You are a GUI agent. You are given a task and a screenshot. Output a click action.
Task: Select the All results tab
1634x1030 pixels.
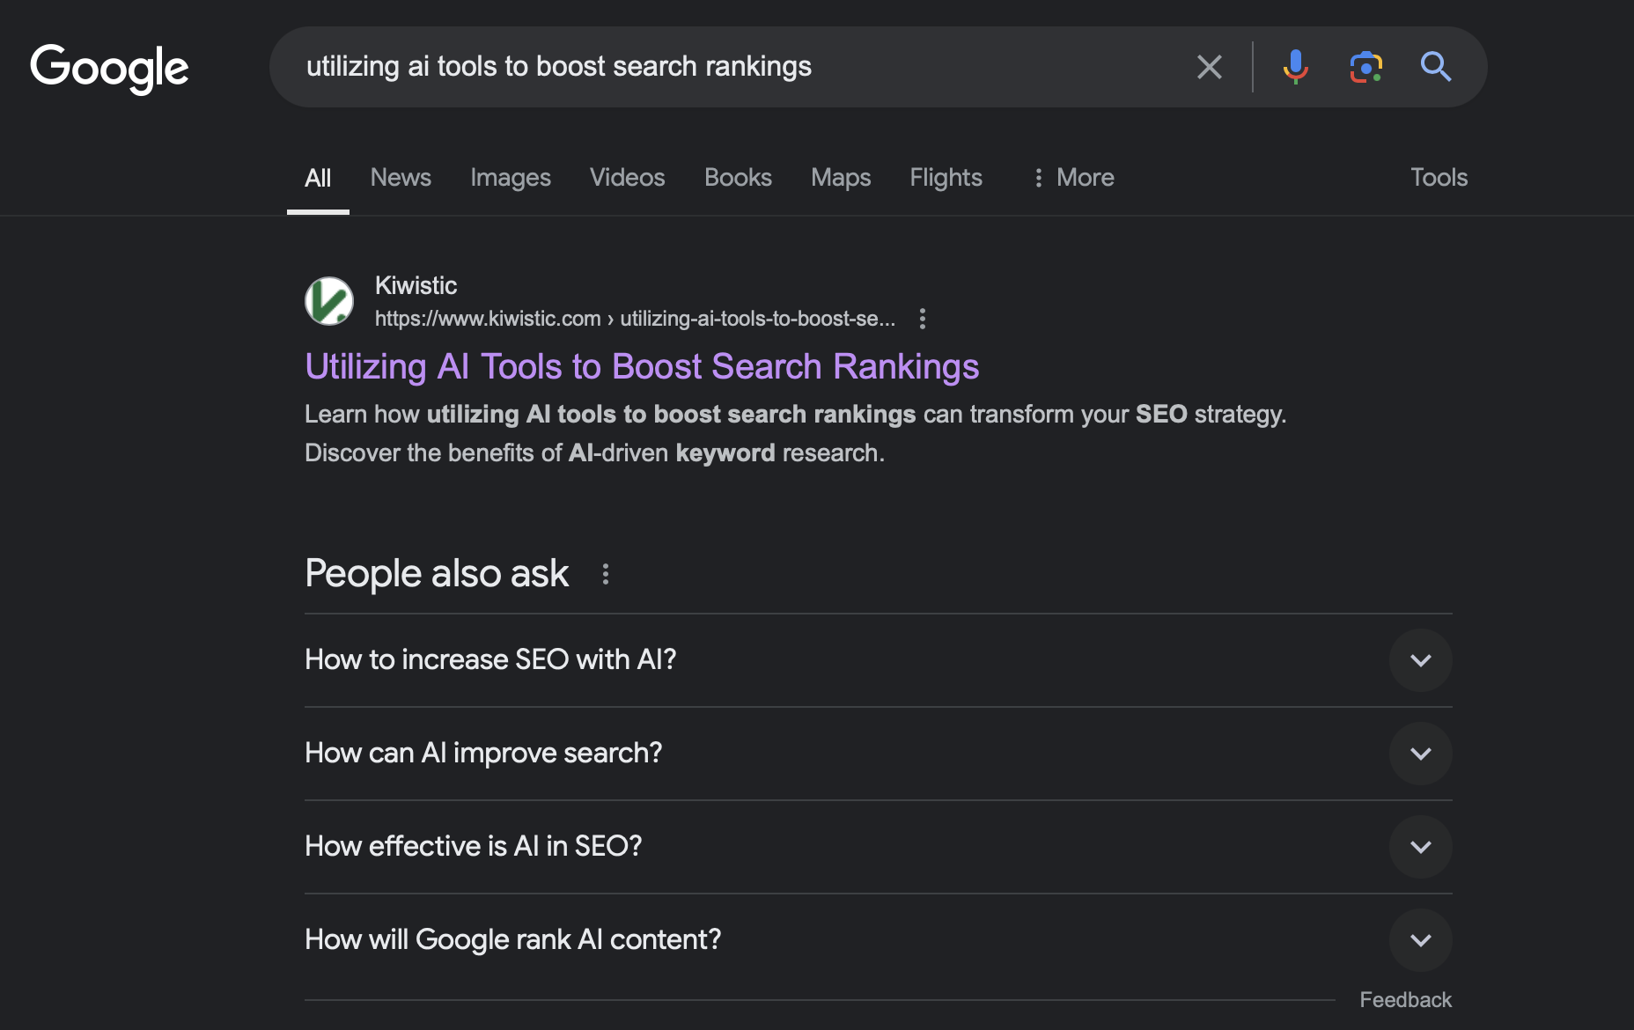318,178
